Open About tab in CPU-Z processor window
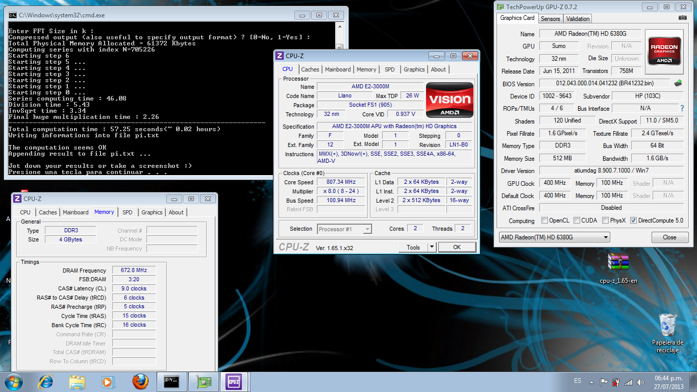The width and height of the screenshot is (697, 392). tap(438, 69)
